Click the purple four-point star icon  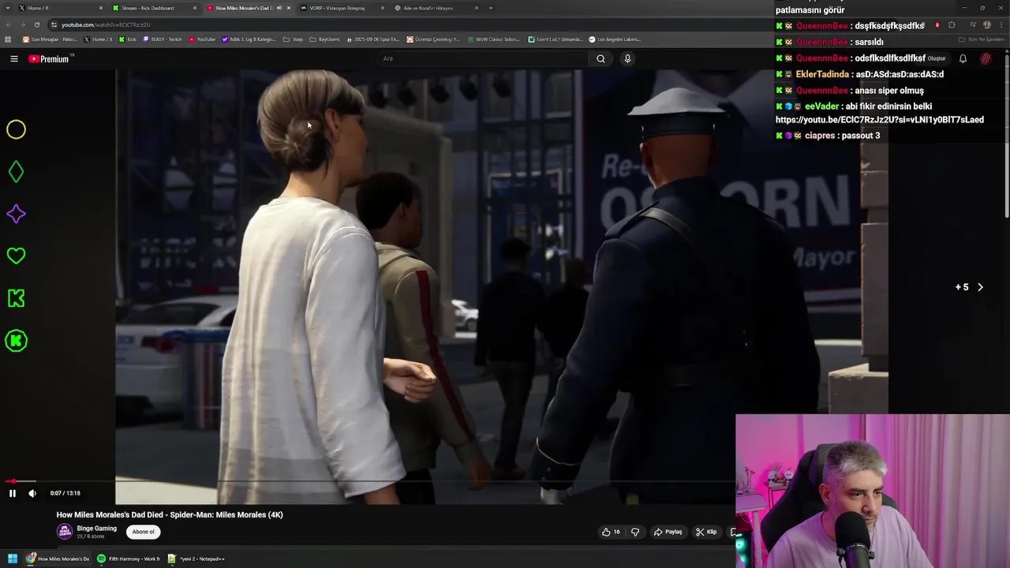pyautogui.click(x=16, y=214)
